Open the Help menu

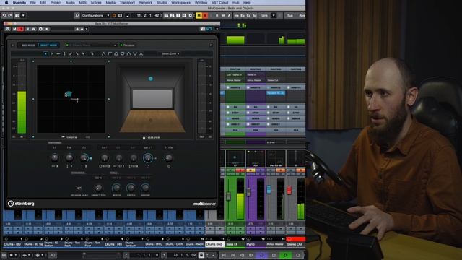[247, 2]
